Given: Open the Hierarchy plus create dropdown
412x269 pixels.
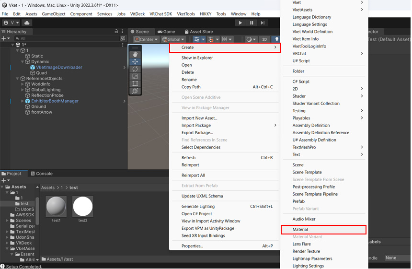Looking at the screenshot, I should [x=6, y=38].
